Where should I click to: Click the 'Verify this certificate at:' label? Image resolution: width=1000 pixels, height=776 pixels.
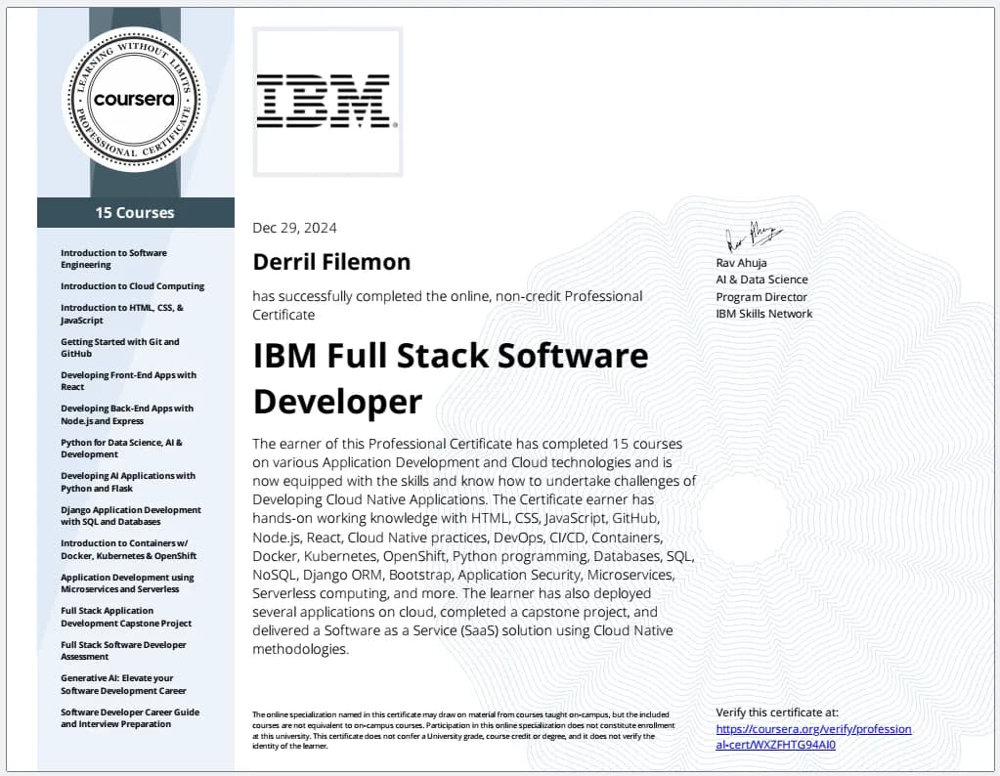coord(777,712)
